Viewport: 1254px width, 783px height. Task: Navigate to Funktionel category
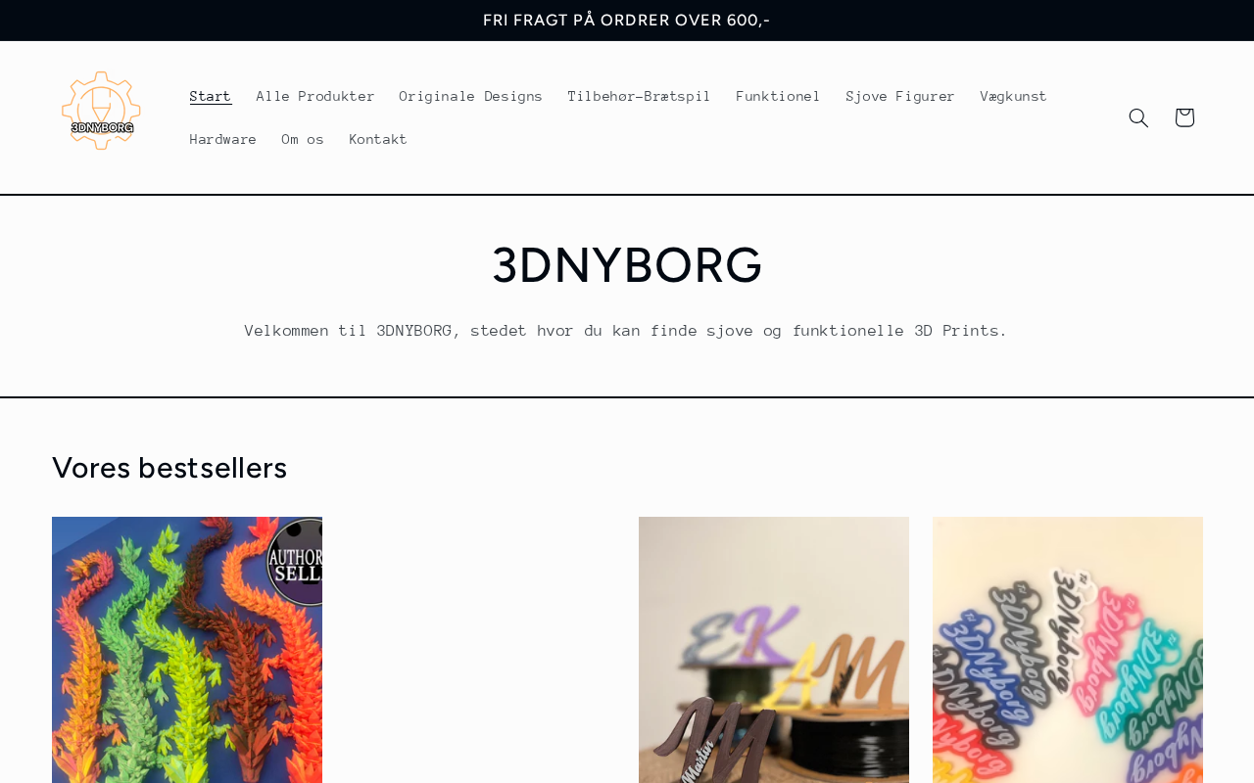point(779,96)
